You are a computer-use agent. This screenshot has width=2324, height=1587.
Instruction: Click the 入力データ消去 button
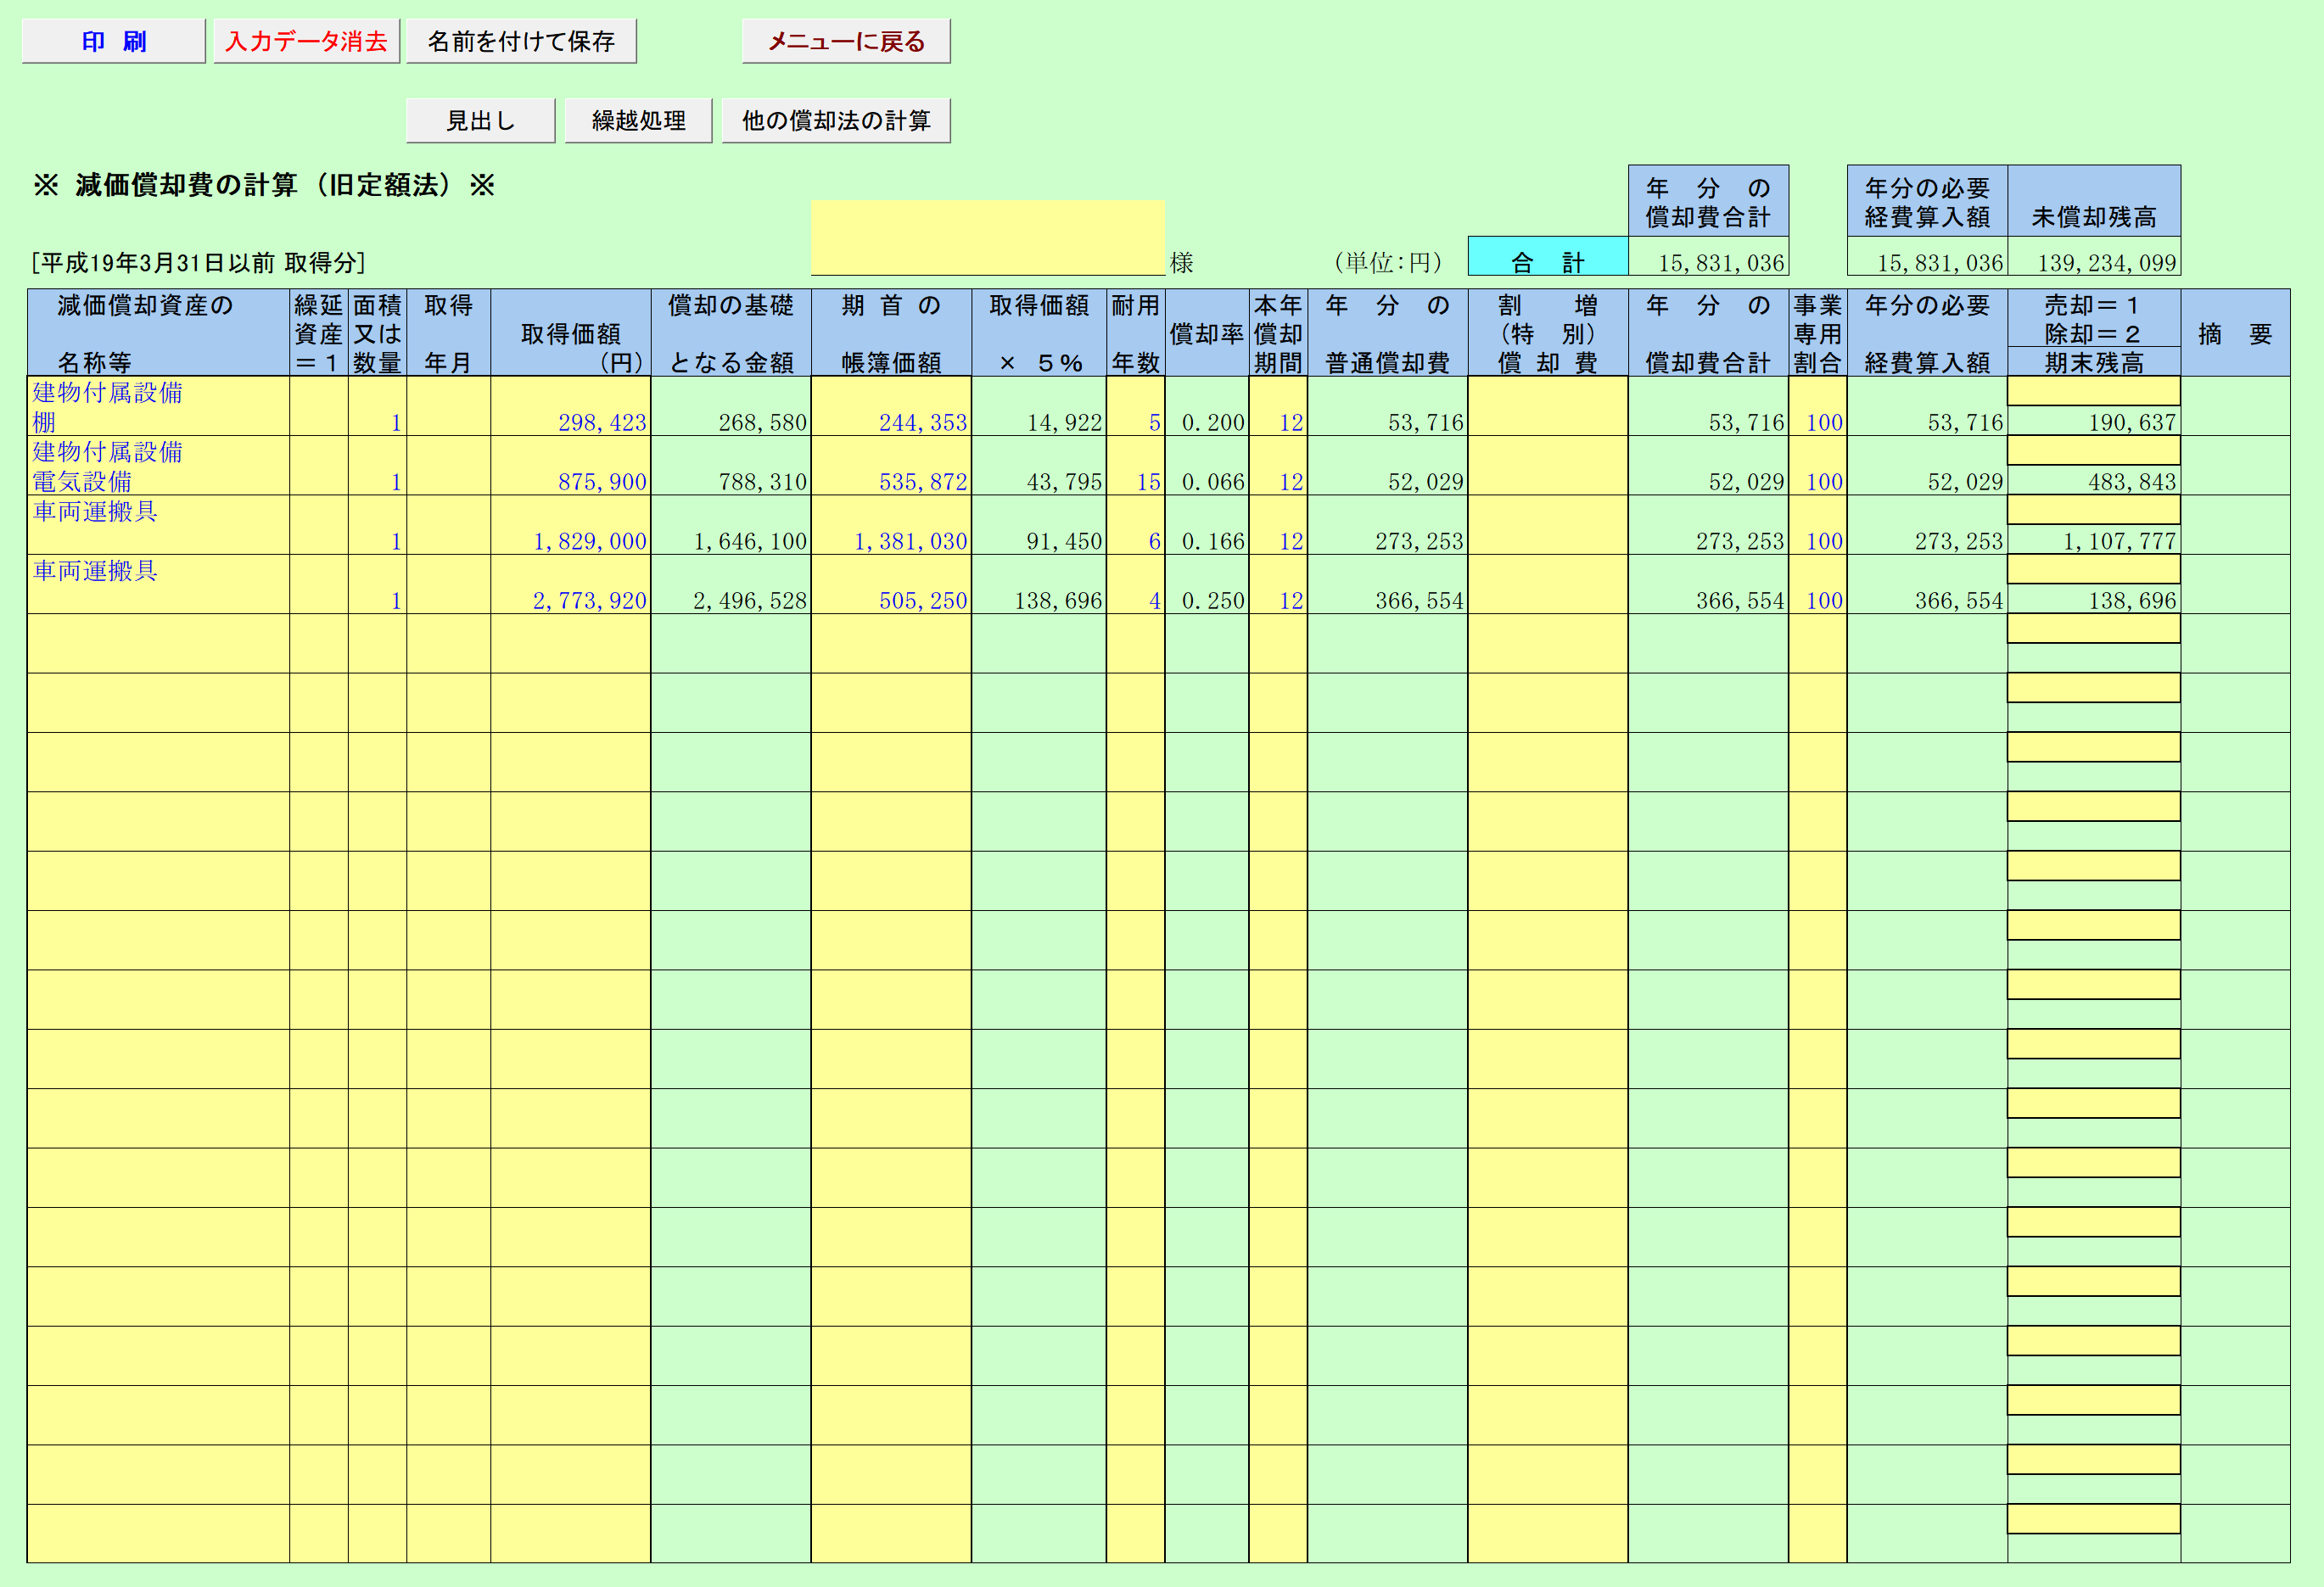(x=306, y=41)
